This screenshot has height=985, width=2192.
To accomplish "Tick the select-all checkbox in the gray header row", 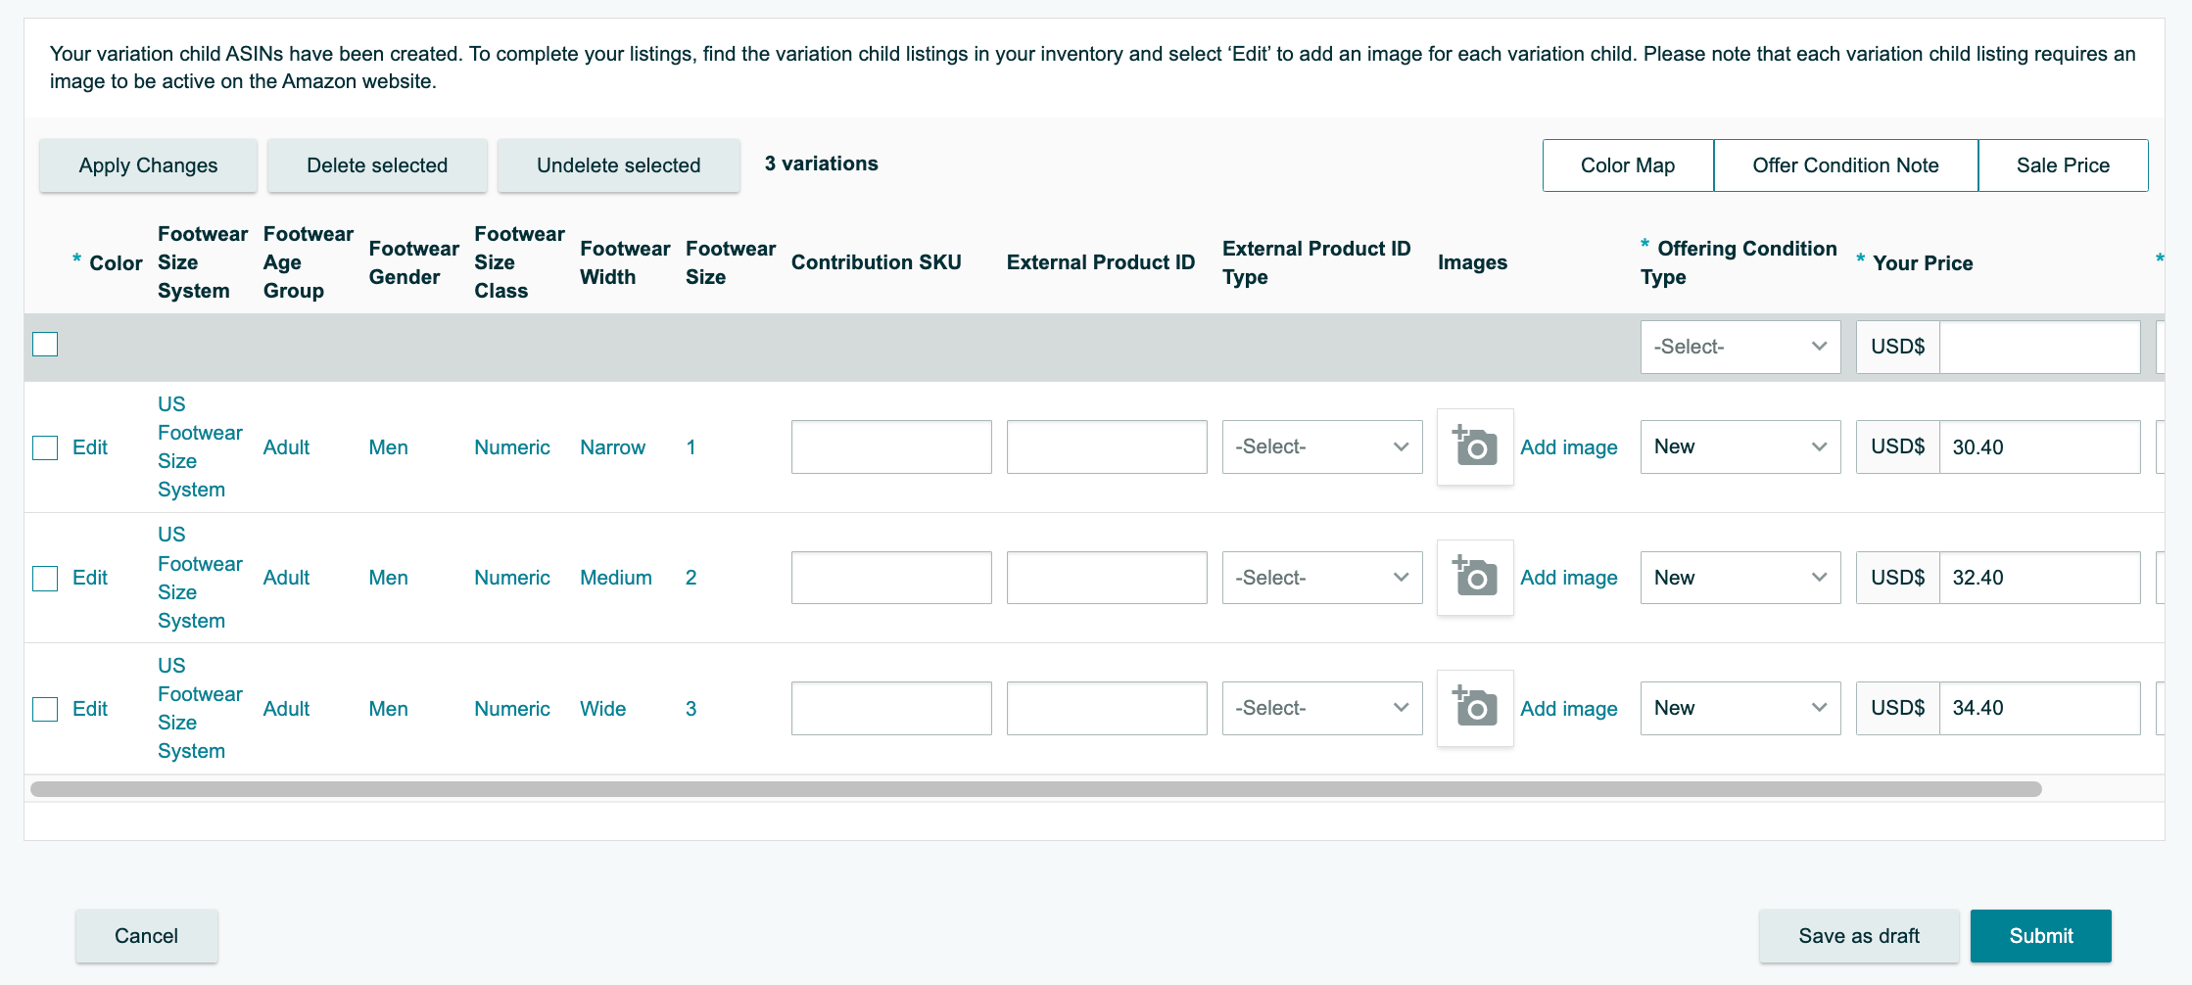I will tap(45, 345).
